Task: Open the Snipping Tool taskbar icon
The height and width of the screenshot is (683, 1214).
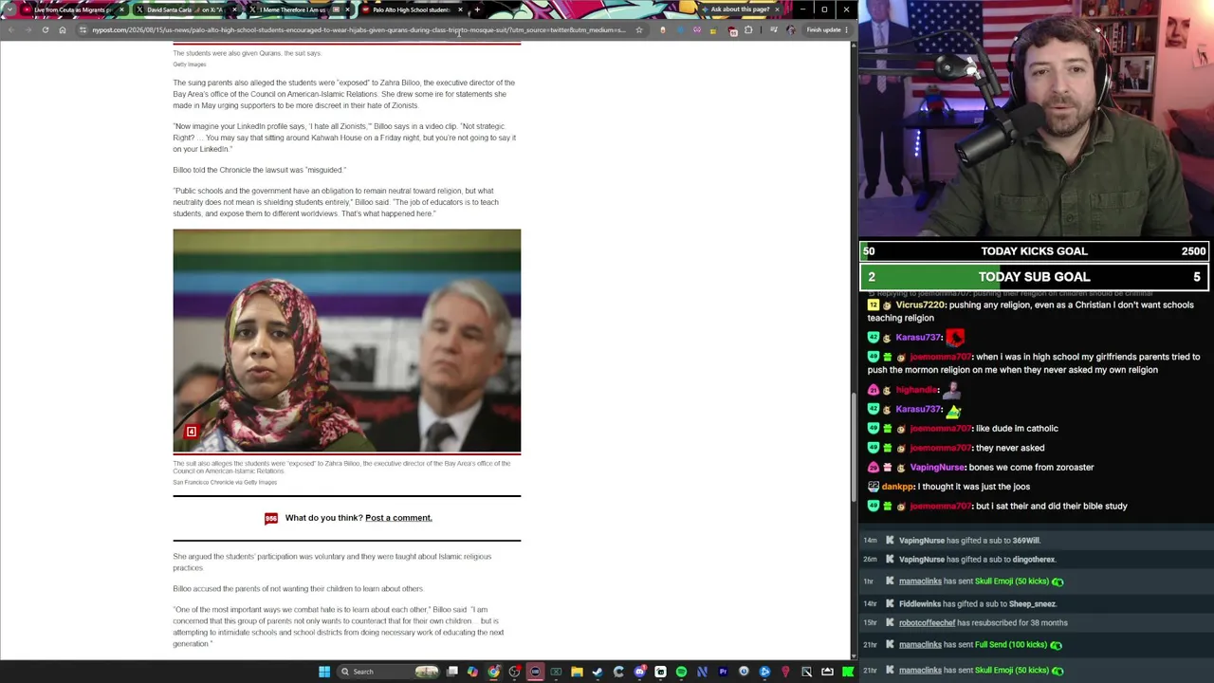Action: (x=806, y=672)
